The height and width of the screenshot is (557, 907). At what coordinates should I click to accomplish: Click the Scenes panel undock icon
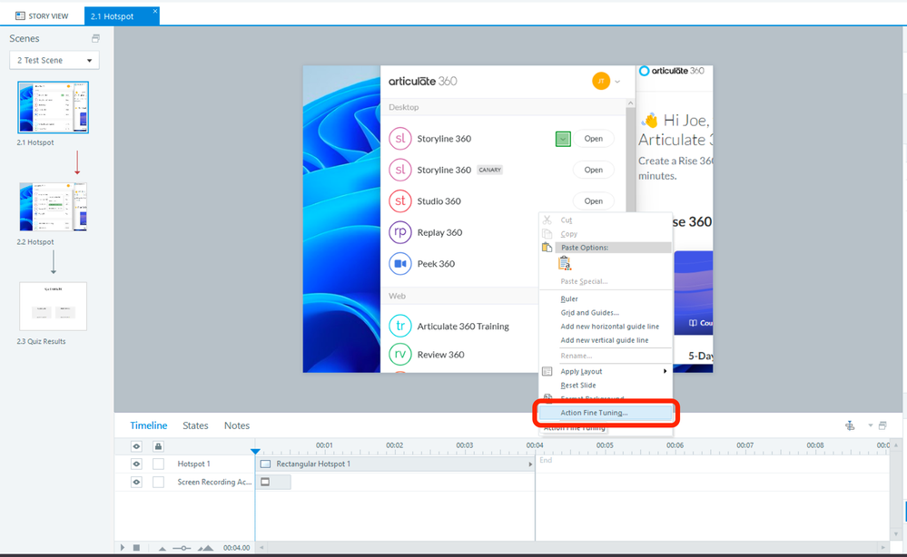[x=95, y=38]
